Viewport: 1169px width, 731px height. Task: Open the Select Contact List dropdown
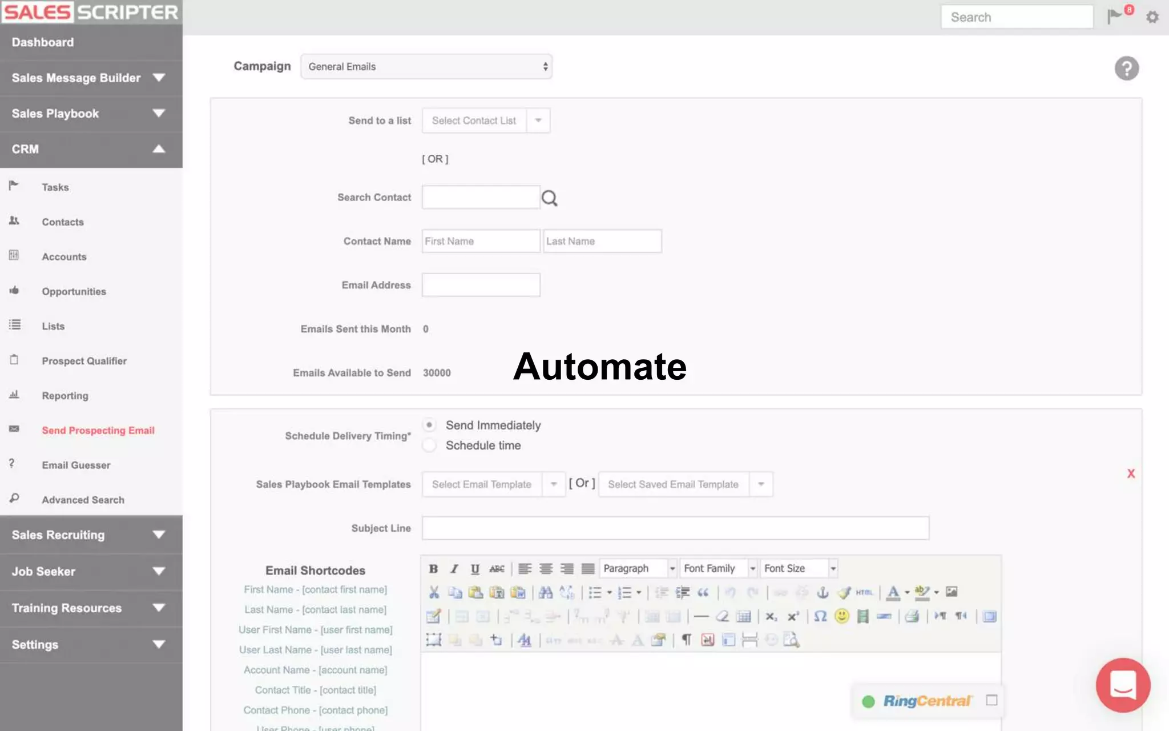pos(486,121)
